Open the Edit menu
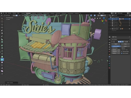This screenshot has height=98, width=131. click(x=6, y=13)
